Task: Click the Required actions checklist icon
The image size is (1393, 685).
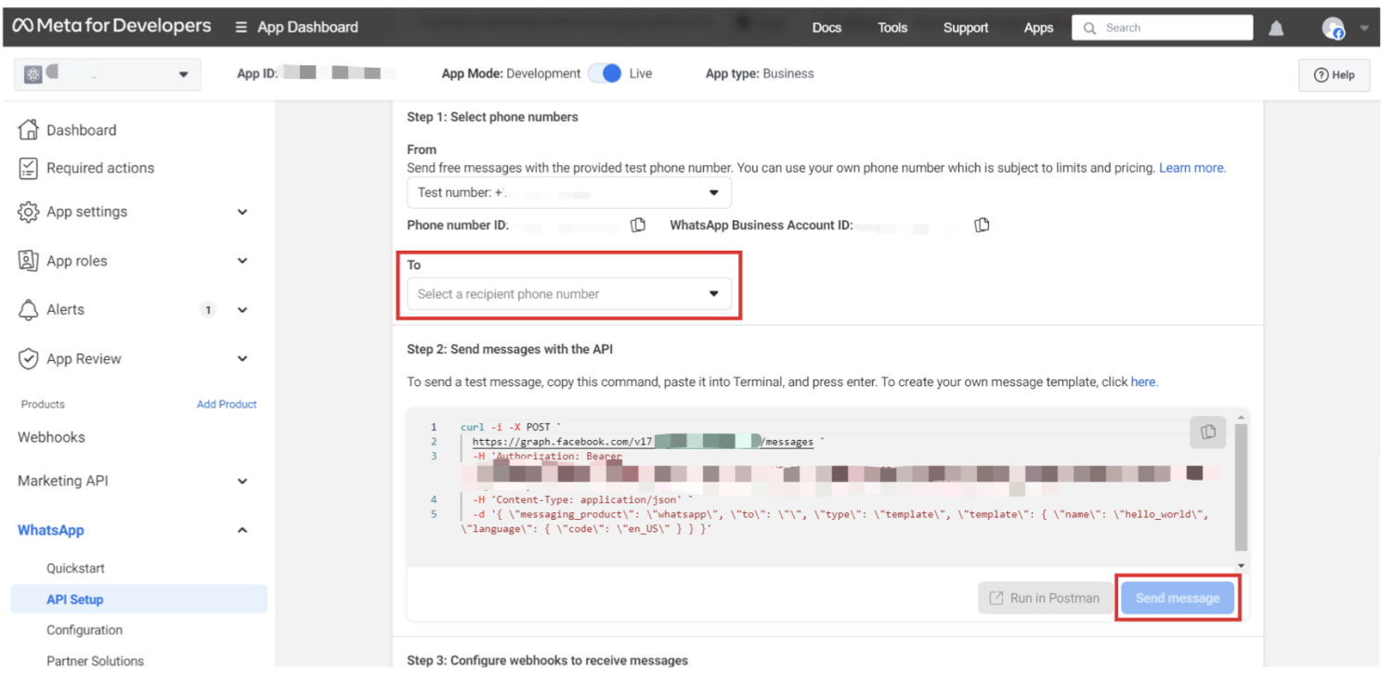Action: pyautogui.click(x=29, y=168)
